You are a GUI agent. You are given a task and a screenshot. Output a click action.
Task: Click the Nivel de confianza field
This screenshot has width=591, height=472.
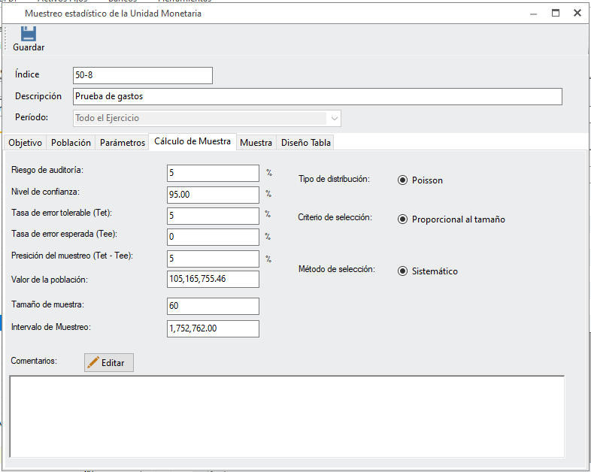[x=212, y=195]
